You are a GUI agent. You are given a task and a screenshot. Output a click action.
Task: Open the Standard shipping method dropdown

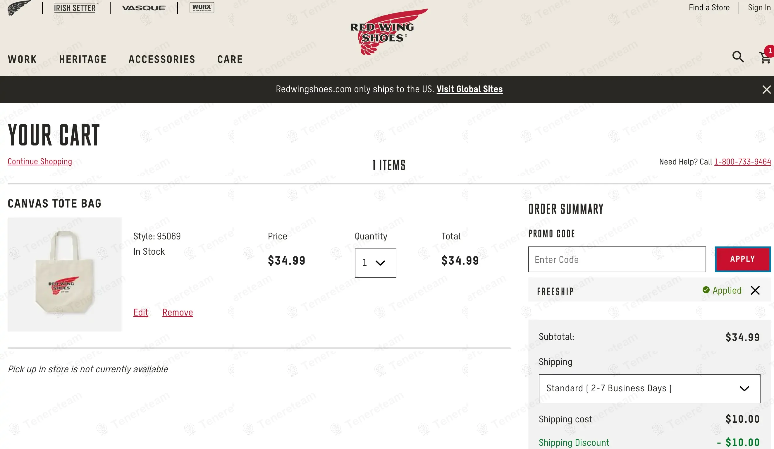pos(649,388)
